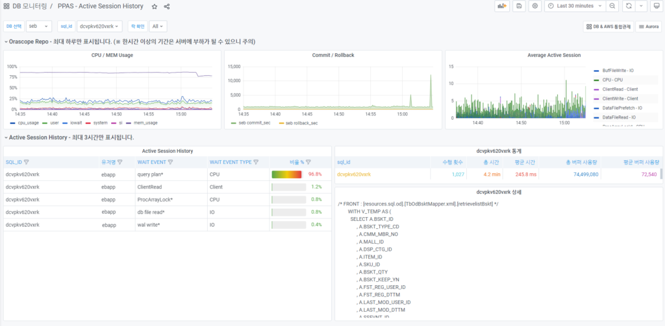The height and width of the screenshot is (326, 665).
Task: Click the Add panel icon
Action: [x=502, y=6]
